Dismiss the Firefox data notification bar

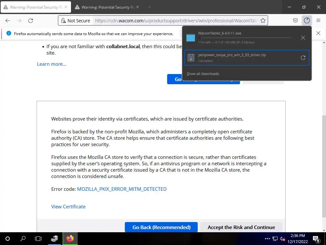click(x=318, y=33)
